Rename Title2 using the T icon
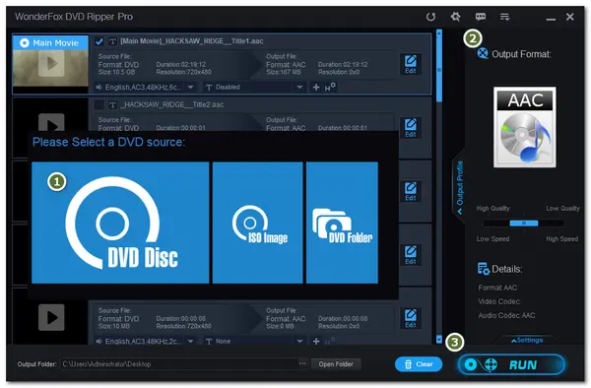This screenshot has height=388, width=591. [x=112, y=104]
